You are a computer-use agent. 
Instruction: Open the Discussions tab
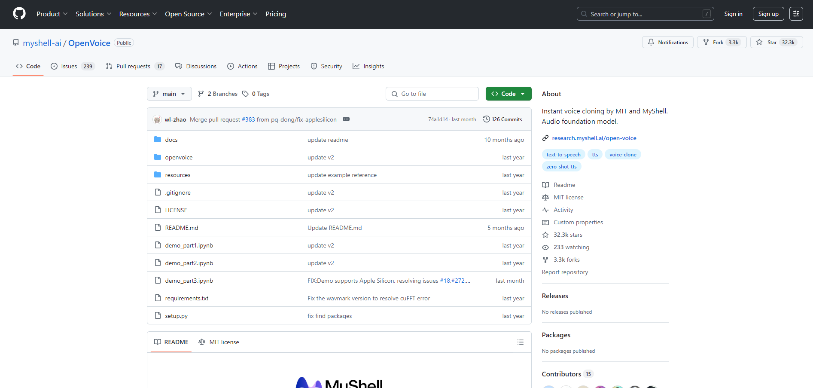coord(196,66)
